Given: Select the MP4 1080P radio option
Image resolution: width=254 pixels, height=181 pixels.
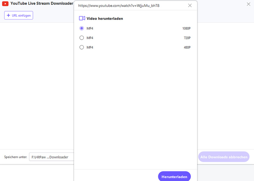Looking at the screenshot, I should click(x=82, y=28).
